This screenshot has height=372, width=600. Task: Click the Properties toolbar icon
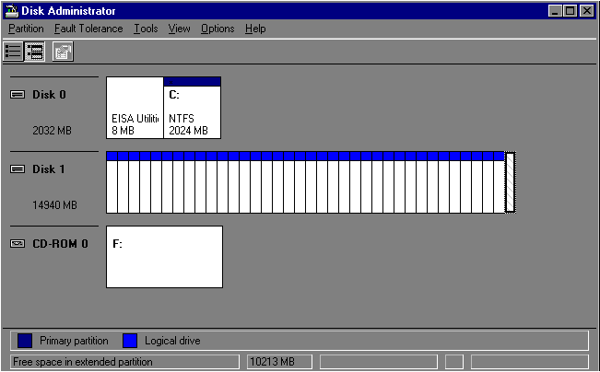[x=63, y=52]
